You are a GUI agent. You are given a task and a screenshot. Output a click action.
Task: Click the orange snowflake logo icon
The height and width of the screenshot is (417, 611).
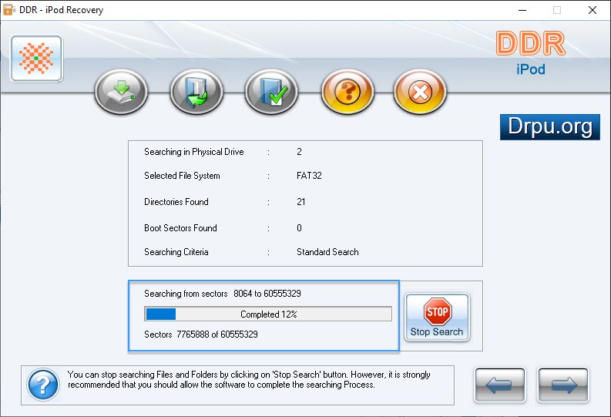coord(37,59)
